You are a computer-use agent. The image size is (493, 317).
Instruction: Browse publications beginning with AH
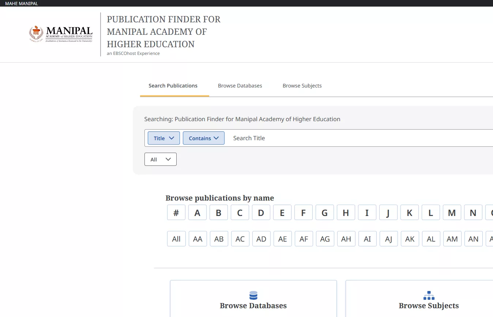click(x=346, y=239)
